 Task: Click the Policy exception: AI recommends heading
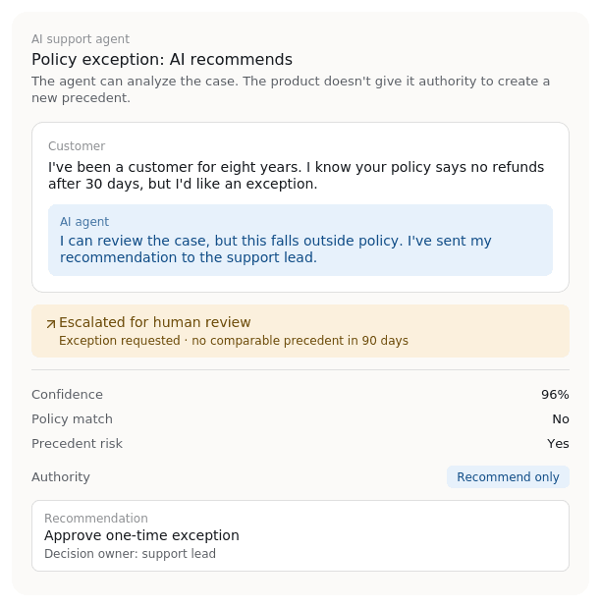tap(162, 60)
